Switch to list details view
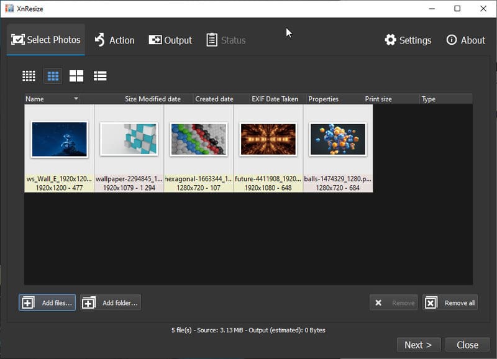 point(100,76)
